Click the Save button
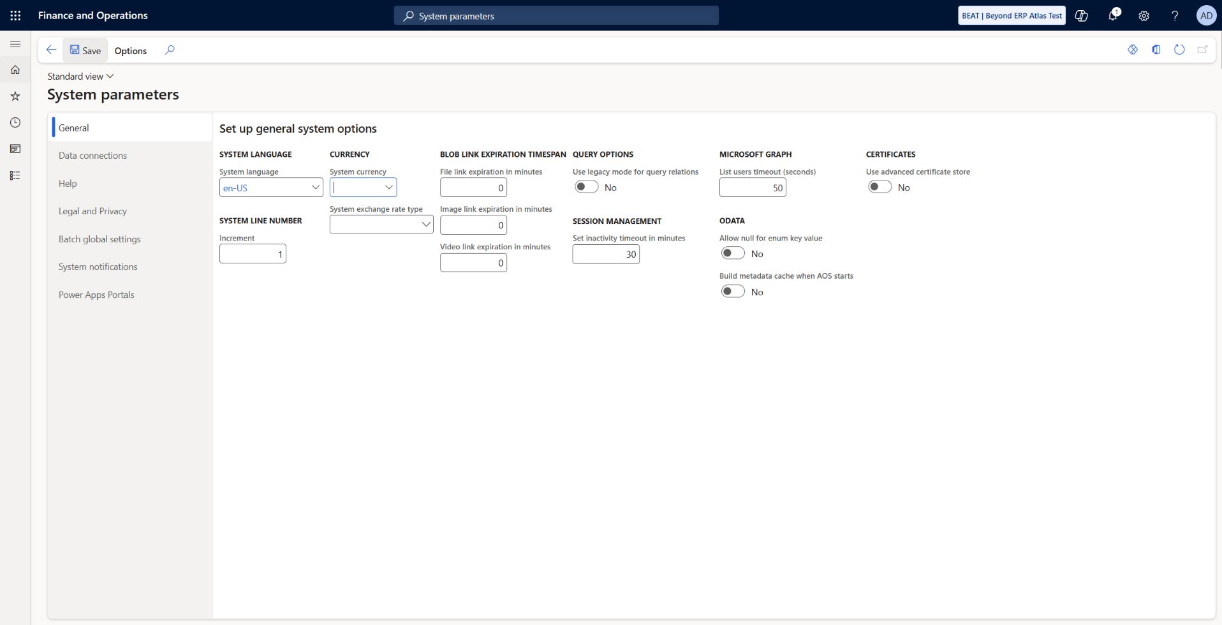Image resolution: width=1222 pixels, height=625 pixels. (85, 50)
